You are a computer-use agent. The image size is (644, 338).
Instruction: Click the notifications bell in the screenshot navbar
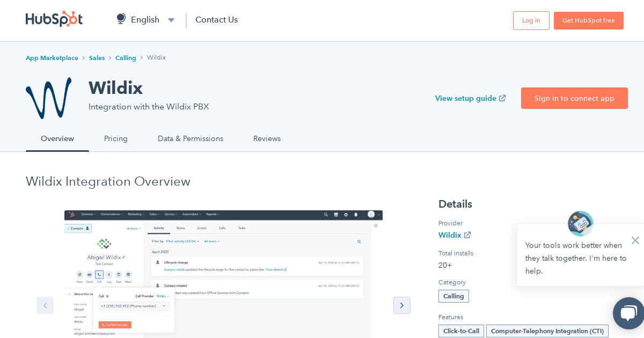[355, 215]
